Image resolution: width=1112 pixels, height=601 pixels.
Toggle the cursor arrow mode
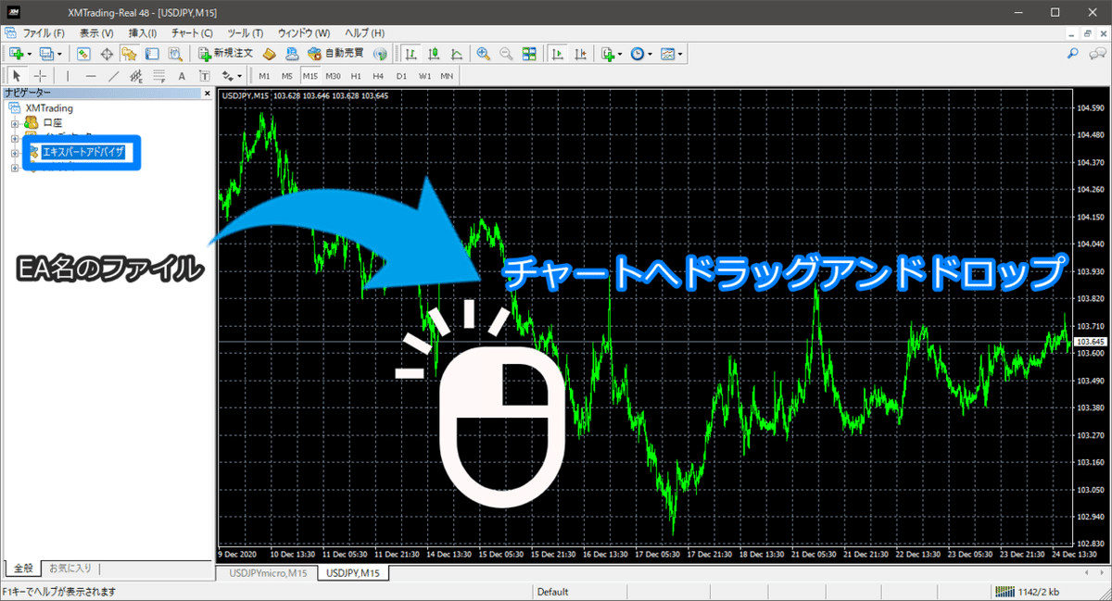(x=15, y=75)
